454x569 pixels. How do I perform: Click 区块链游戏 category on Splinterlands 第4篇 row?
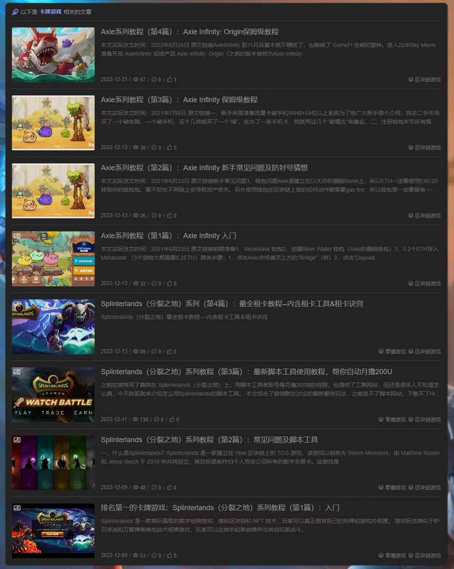(425, 351)
